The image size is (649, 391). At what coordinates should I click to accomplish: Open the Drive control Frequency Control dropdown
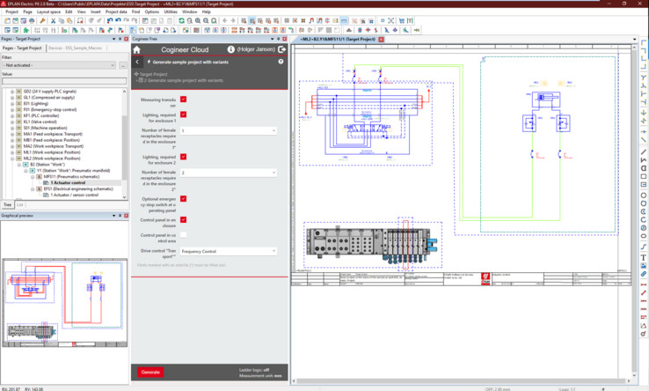tap(228, 251)
